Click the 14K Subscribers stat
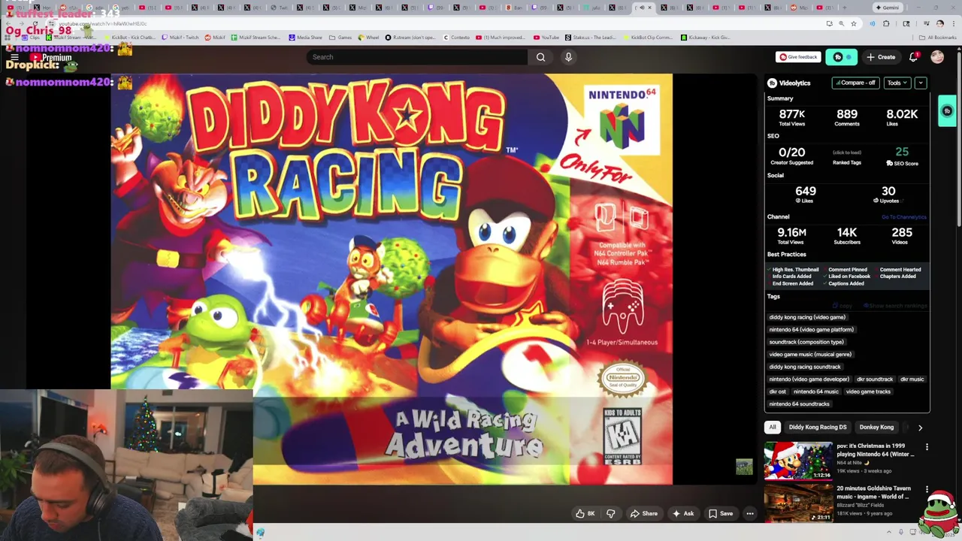The width and height of the screenshot is (962, 541). (847, 236)
